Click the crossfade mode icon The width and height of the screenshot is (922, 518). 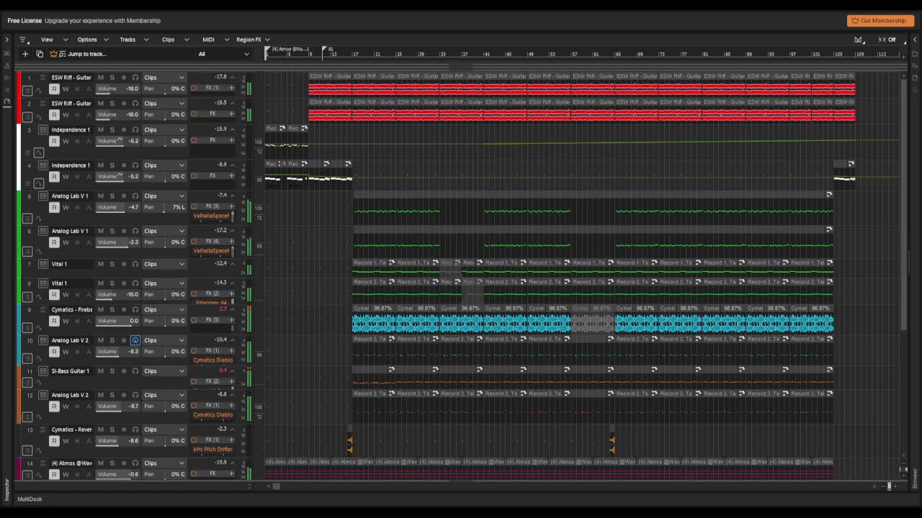click(x=859, y=40)
